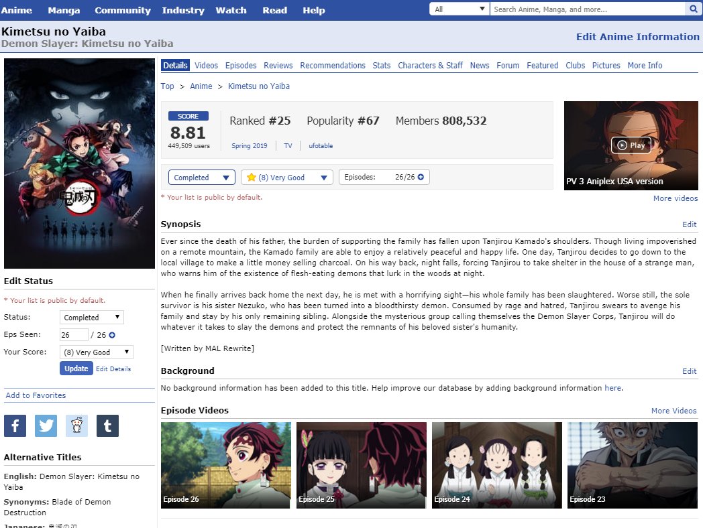Open the Pictures tab

coord(606,66)
